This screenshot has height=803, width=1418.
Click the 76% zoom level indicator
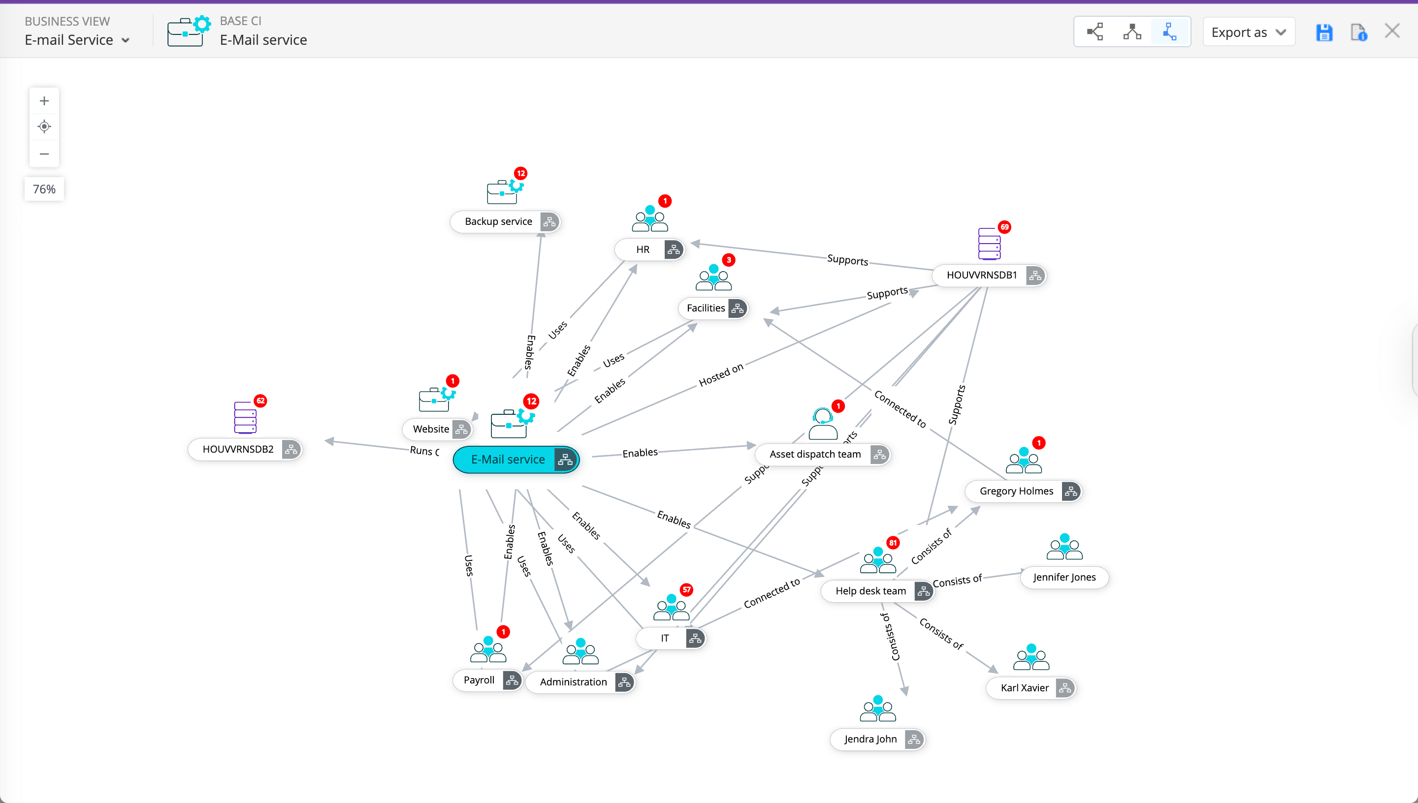(44, 189)
